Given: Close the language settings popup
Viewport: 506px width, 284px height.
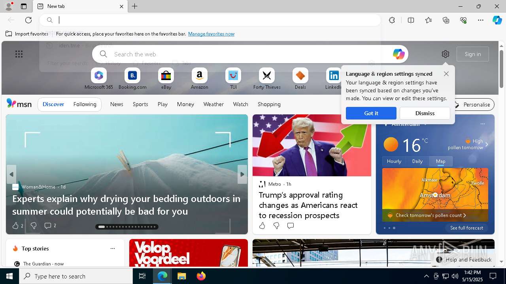Looking at the screenshot, I should [446, 74].
